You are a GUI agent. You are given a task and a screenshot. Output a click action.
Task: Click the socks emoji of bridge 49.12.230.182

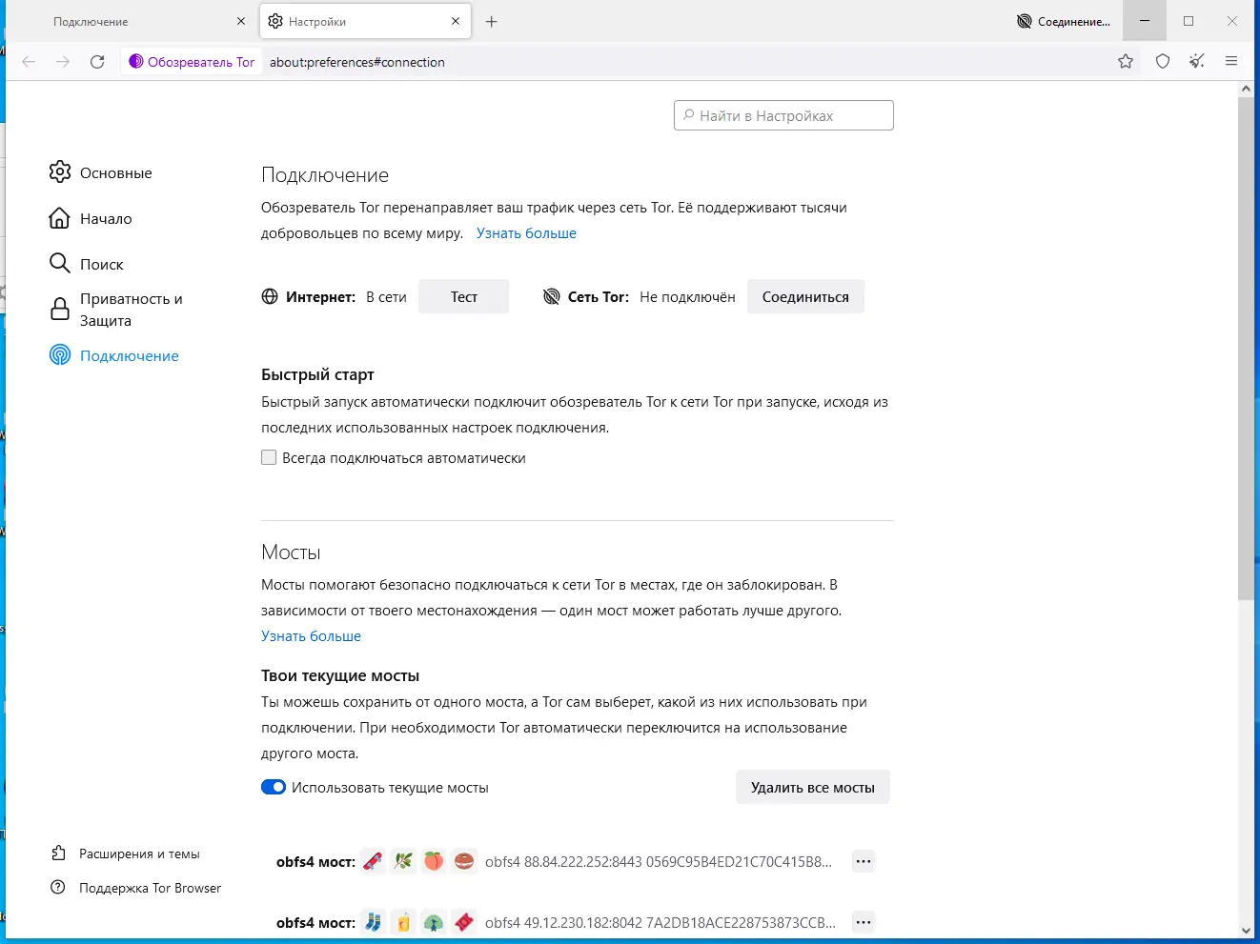point(373,922)
